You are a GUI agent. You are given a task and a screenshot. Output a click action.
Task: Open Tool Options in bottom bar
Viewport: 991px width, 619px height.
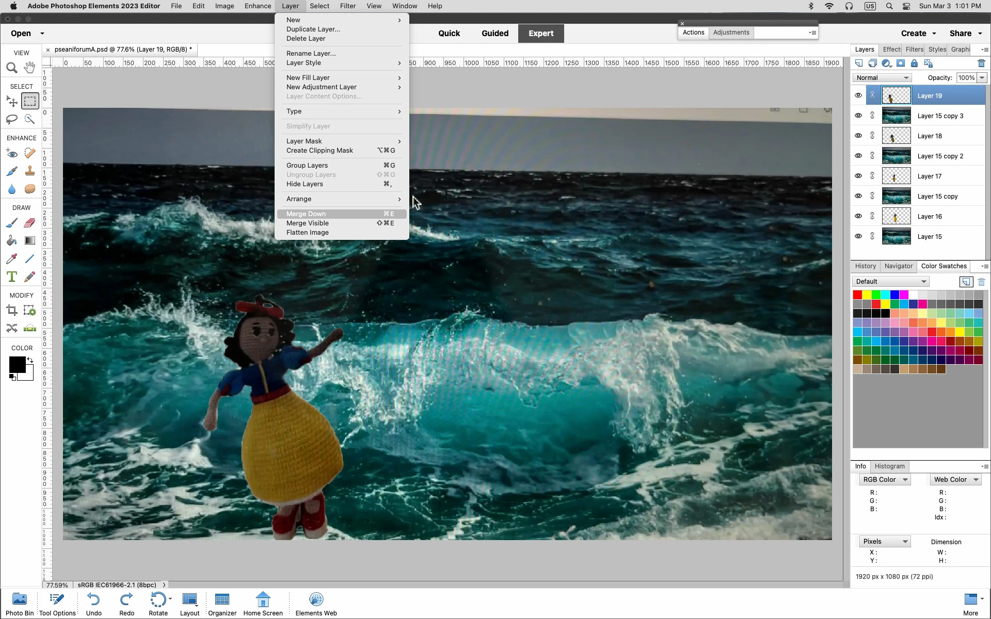57,604
